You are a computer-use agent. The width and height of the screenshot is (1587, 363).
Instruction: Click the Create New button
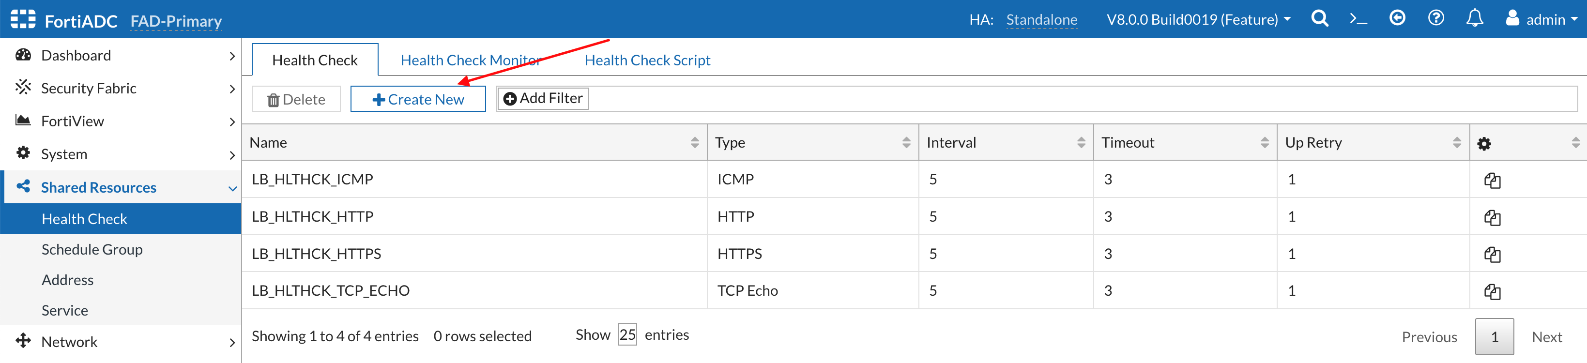[418, 99]
